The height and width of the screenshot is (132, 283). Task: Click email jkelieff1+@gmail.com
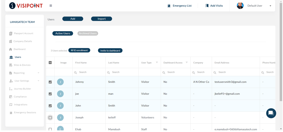[x=227, y=94]
